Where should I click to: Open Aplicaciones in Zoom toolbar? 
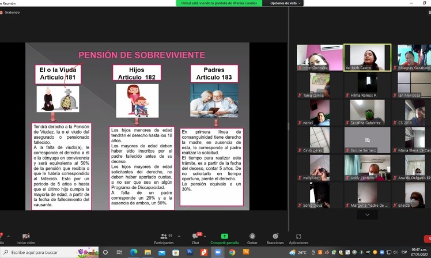[298, 238]
